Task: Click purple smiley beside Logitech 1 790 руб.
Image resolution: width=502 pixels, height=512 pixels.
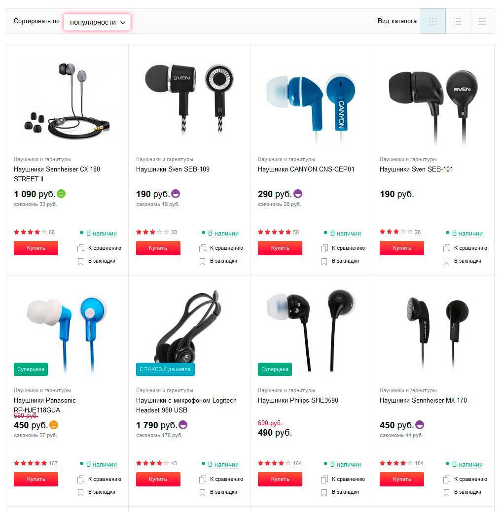Action: pos(183,425)
